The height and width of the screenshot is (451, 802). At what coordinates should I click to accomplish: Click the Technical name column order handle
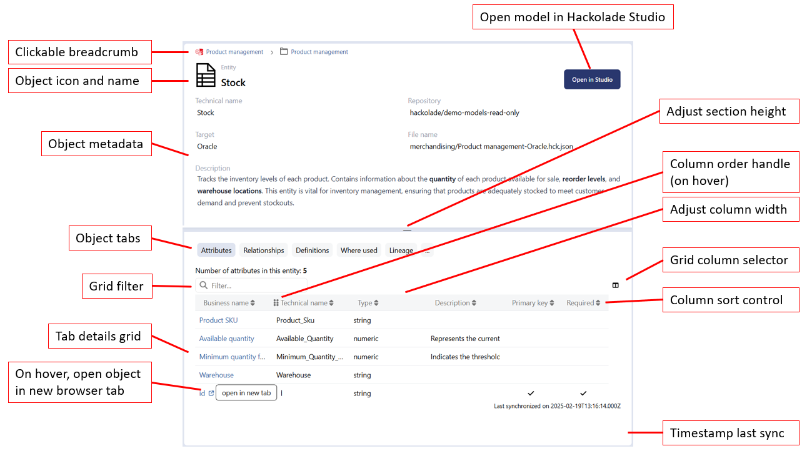(276, 303)
